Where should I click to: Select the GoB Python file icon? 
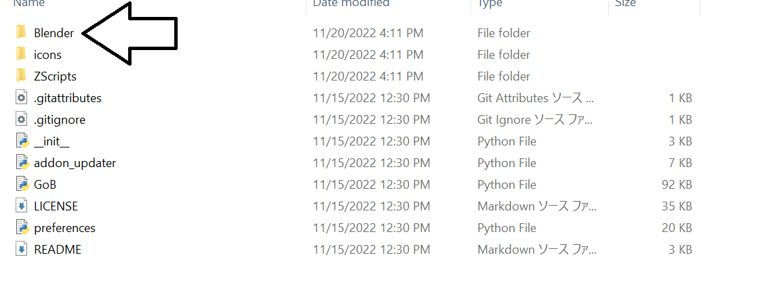pos(21,184)
